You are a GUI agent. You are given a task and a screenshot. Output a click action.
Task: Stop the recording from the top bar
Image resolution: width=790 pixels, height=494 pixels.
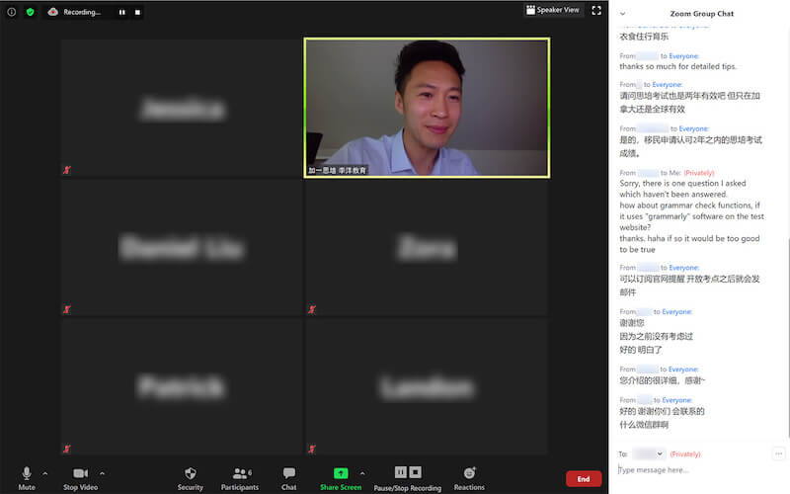tap(137, 12)
